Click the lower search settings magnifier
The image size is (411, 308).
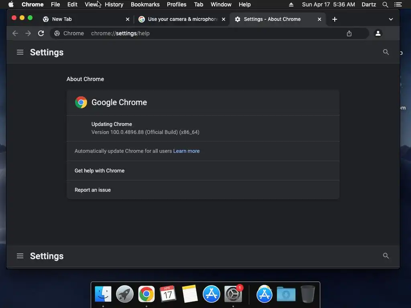(x=386, y=255)
